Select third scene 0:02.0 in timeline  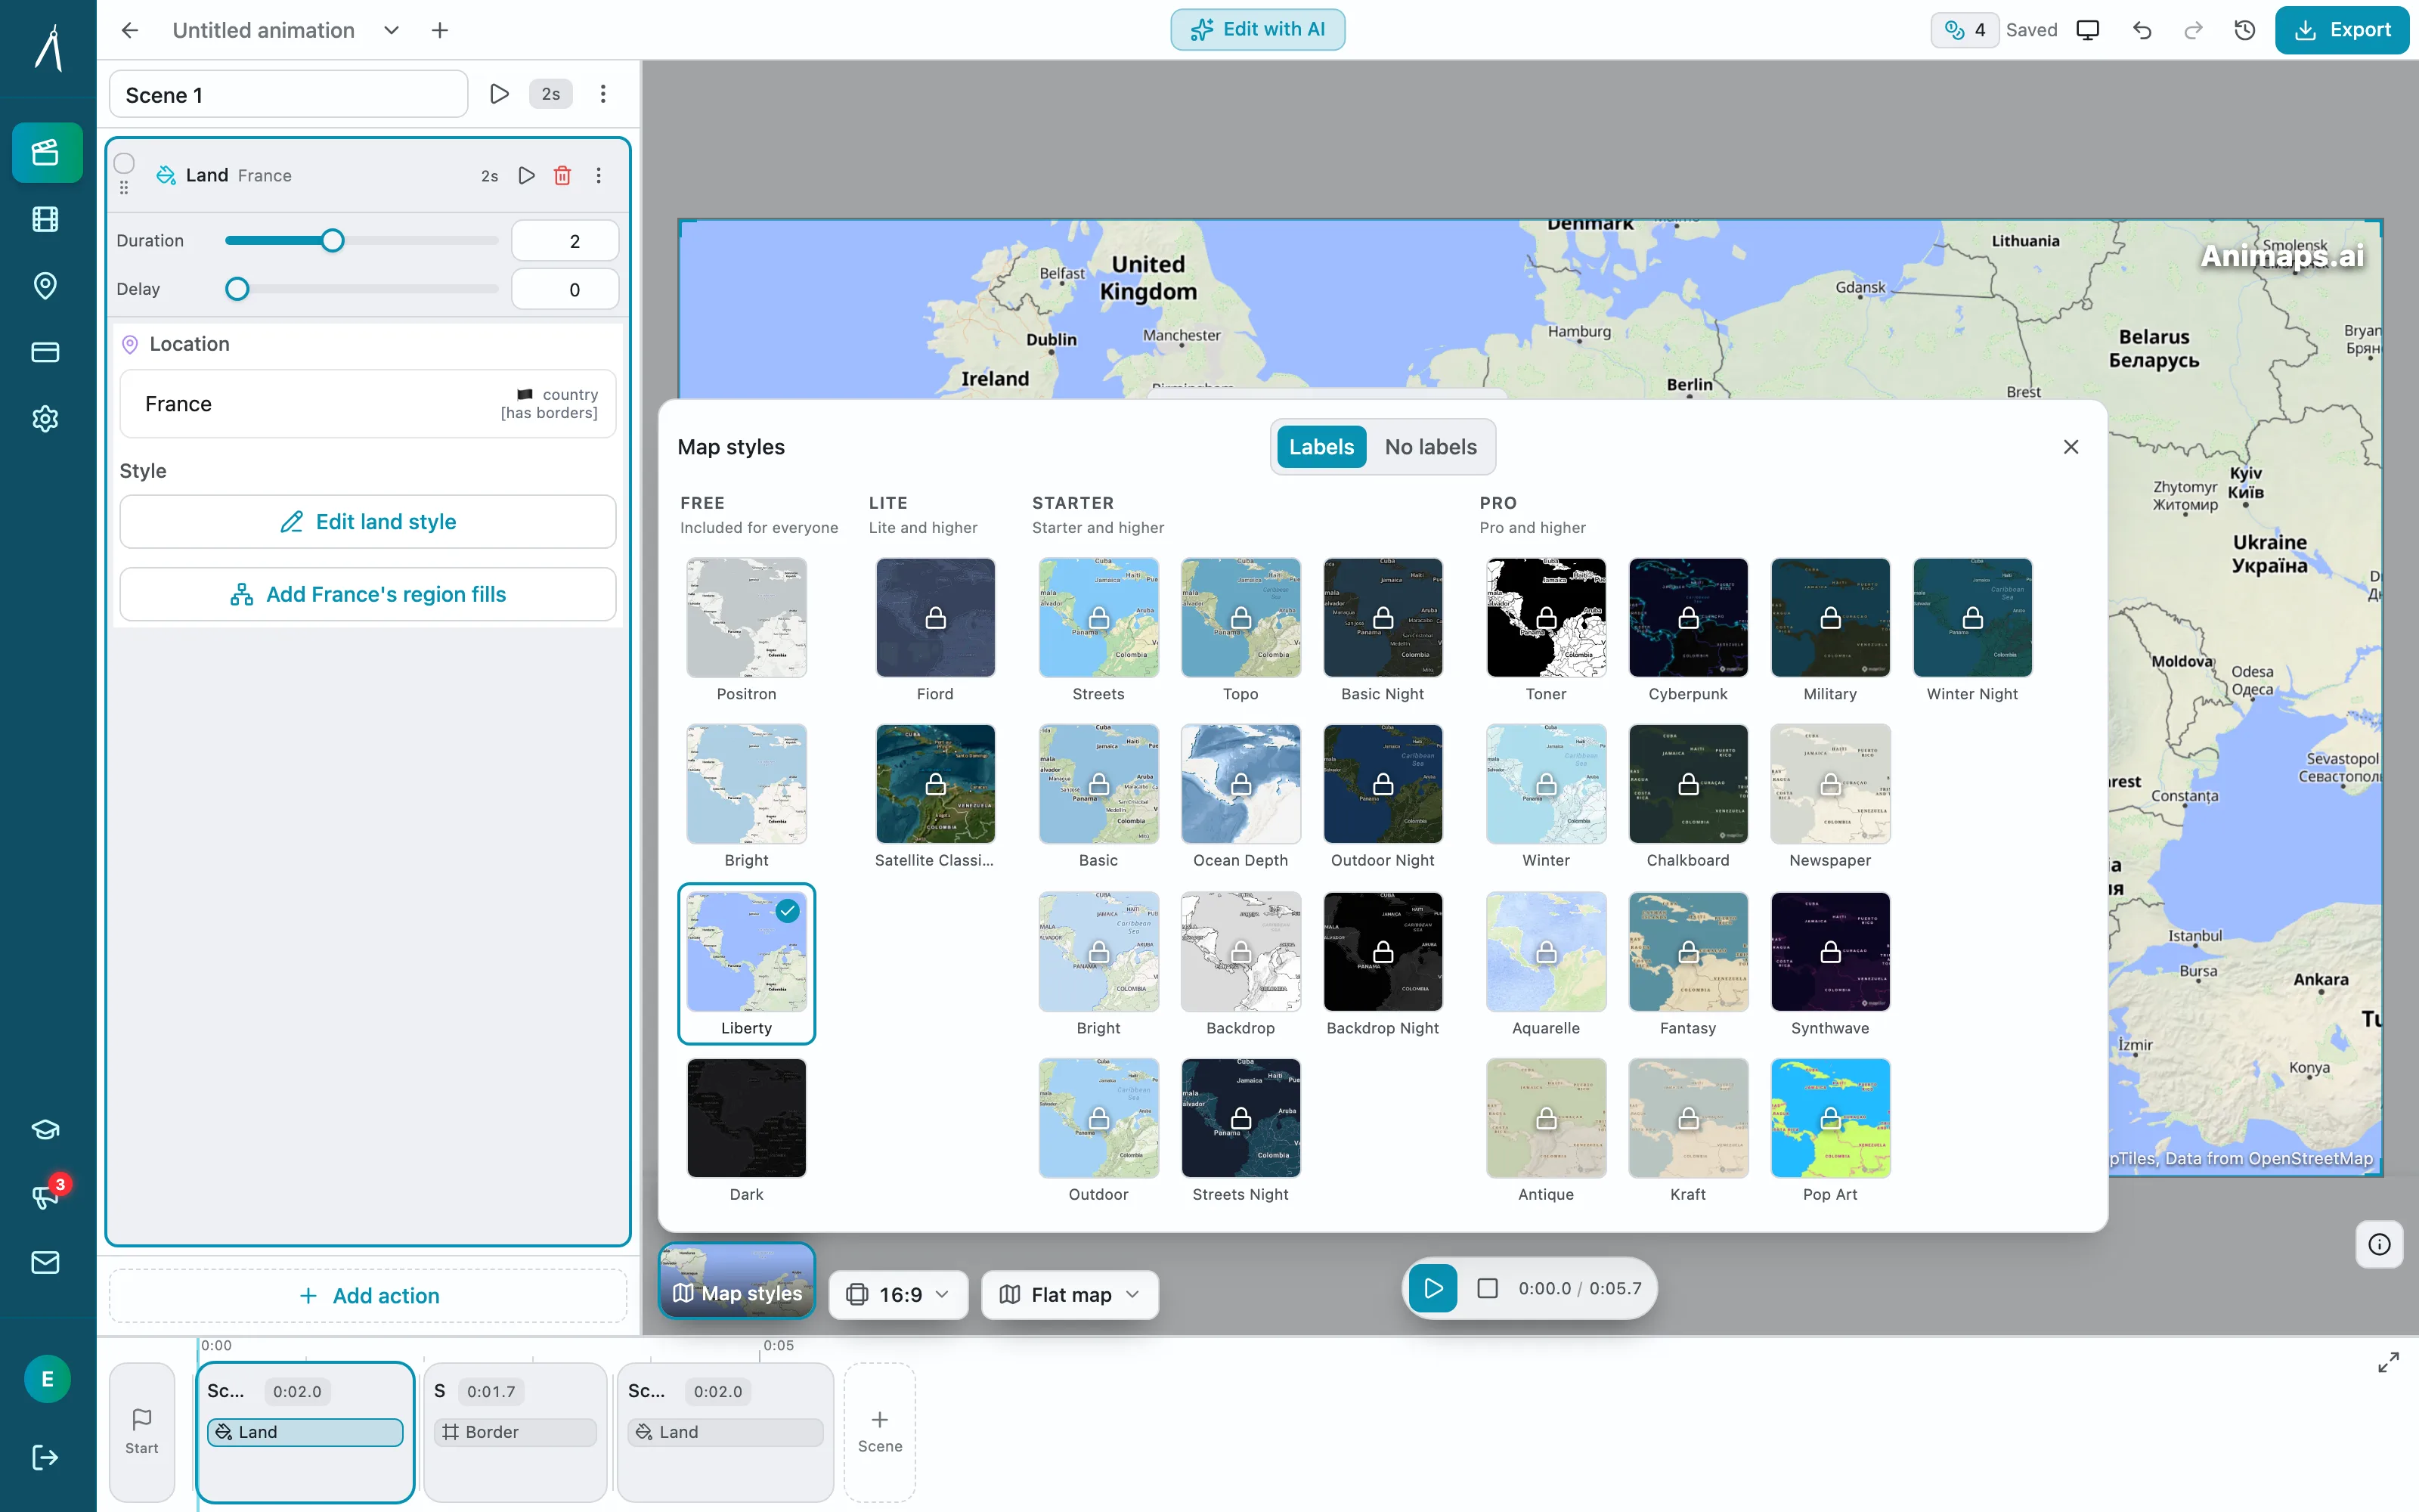click(726, 1432)
